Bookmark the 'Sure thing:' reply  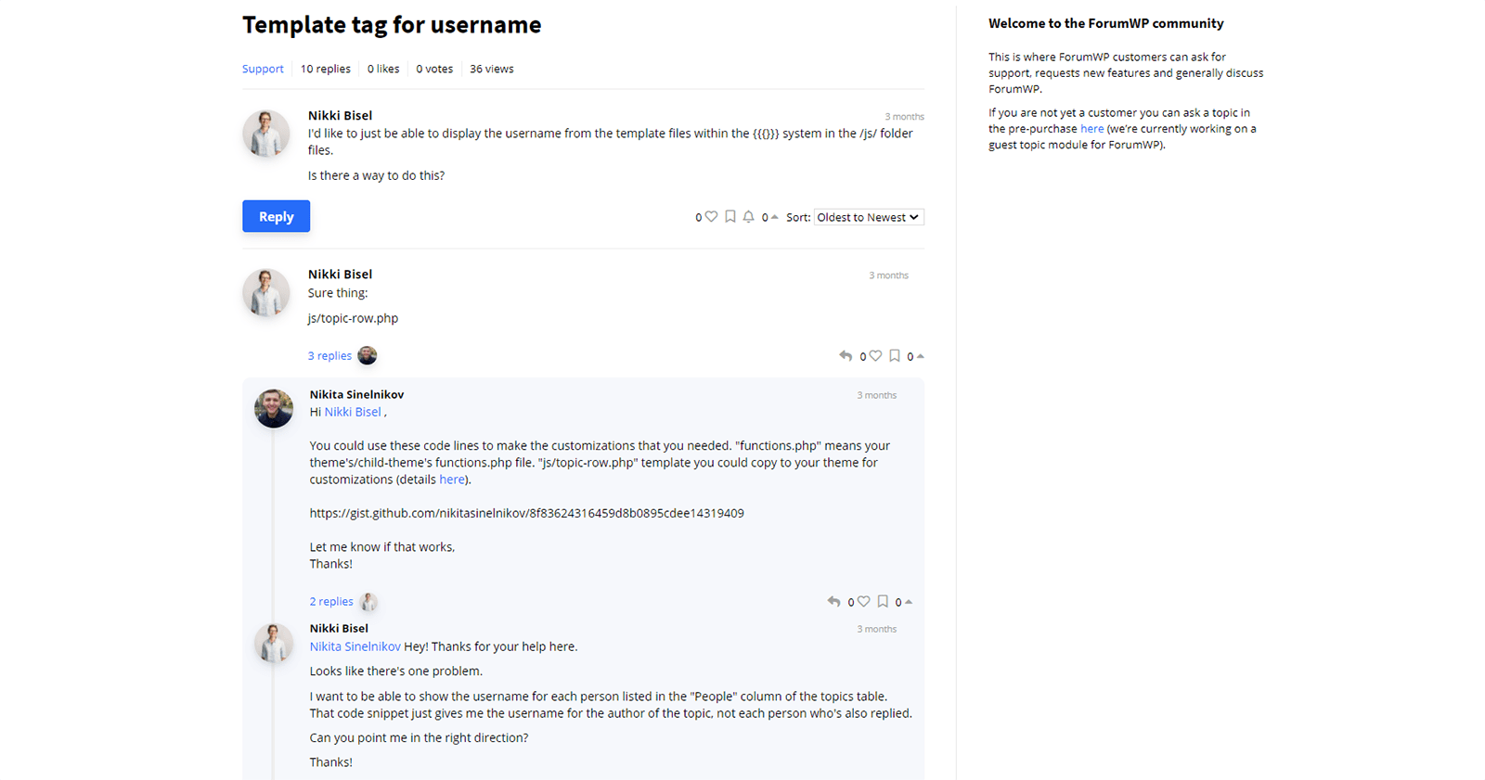(x=895, y=356)
